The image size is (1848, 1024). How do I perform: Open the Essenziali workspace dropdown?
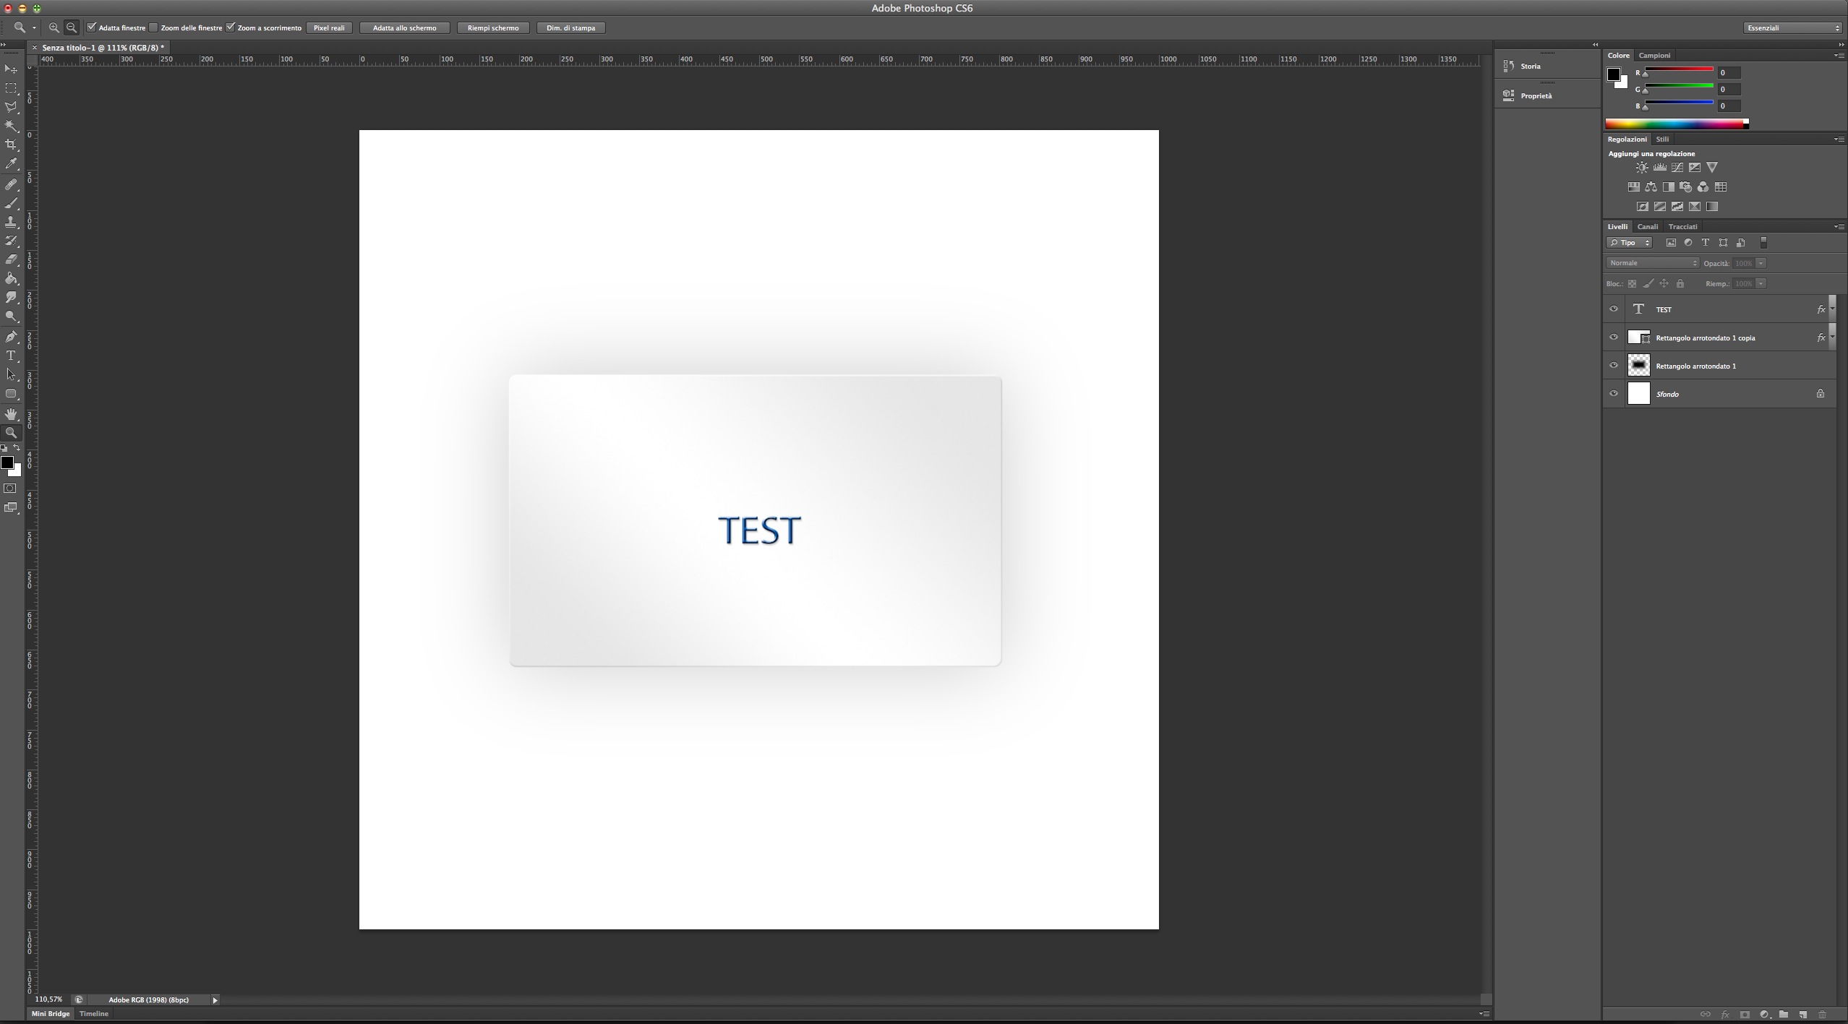tap(1792, 27)
